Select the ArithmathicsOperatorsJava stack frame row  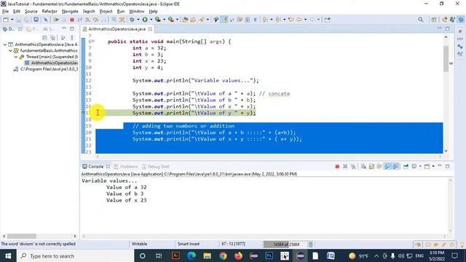tap(51, 63)
